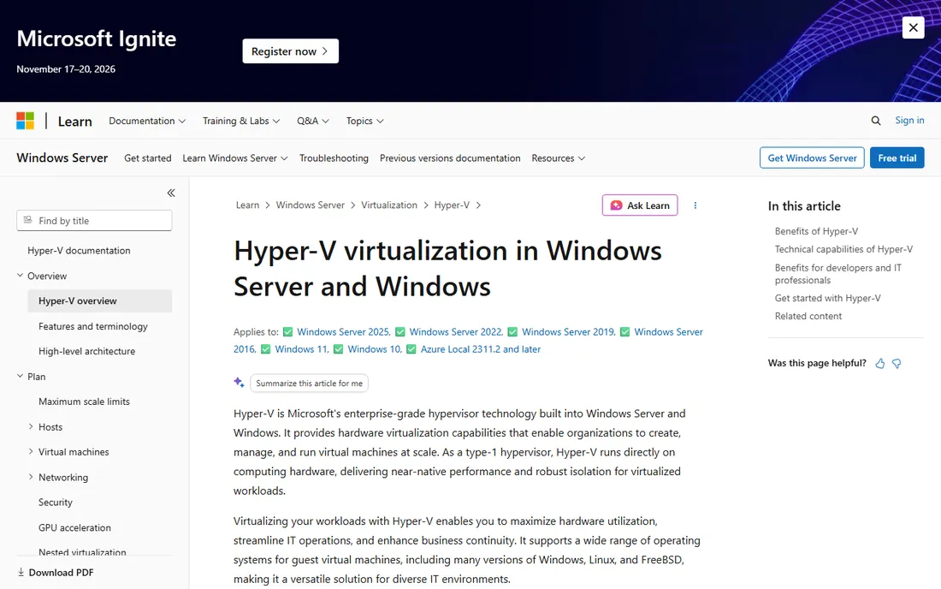Open the Training & Labs dropdown
The width and height of the screenshot is (941, 589).
coord(241,121)
